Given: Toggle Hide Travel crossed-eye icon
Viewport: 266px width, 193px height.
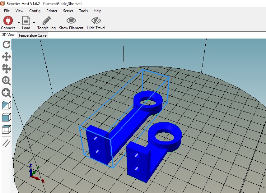Looking at the screenshot, I should (x=96, y=21).
